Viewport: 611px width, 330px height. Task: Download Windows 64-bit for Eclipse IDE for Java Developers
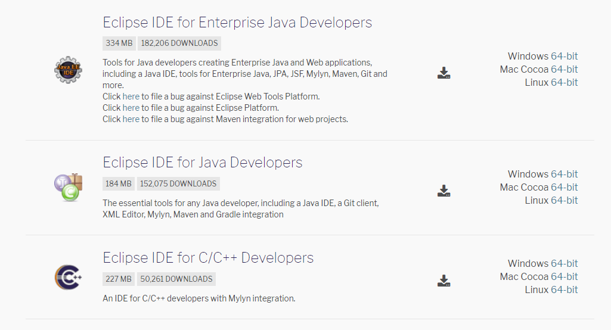click(565, 174)
